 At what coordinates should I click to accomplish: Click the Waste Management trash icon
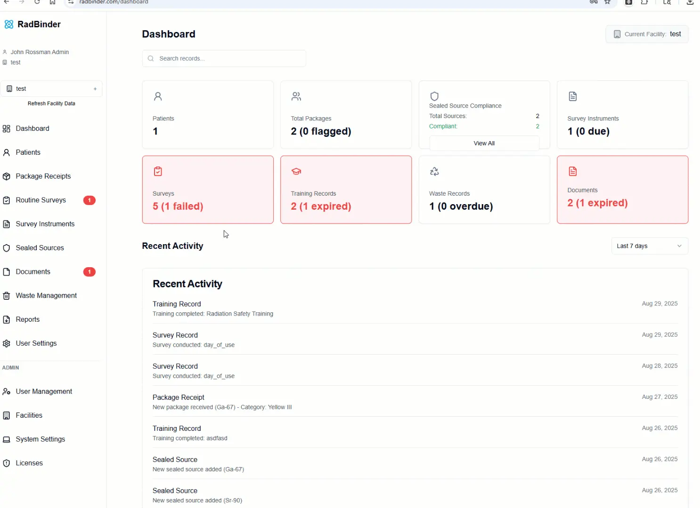7,296
